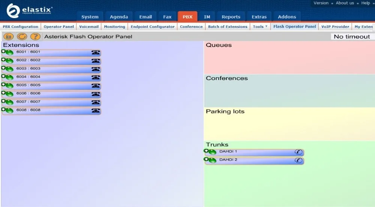Click phone icon on extension 6008
Viewport: 375px width, 207px height.
pos(96,111)
